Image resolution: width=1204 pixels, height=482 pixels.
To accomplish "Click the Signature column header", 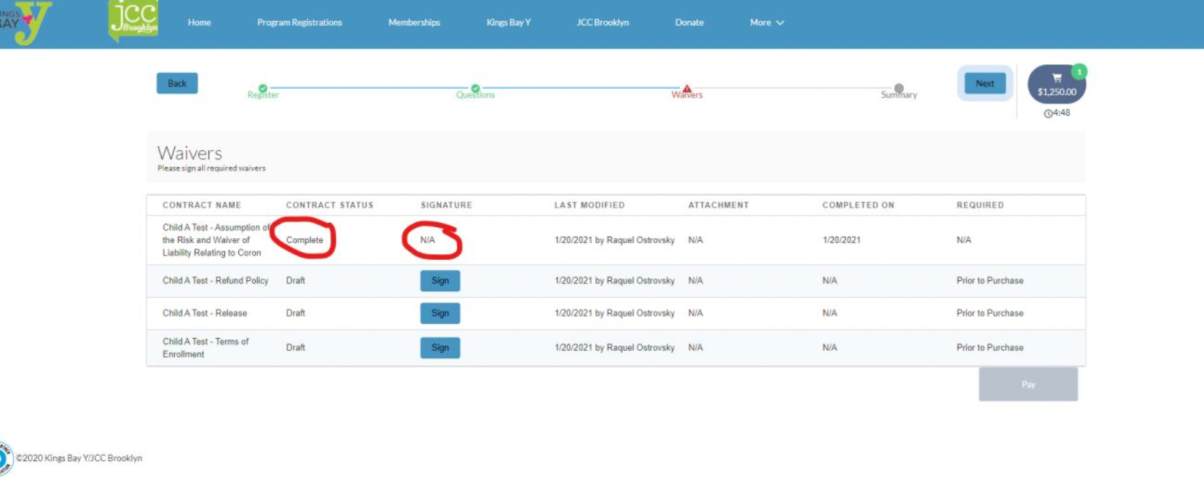I will [x=446, y=205].
